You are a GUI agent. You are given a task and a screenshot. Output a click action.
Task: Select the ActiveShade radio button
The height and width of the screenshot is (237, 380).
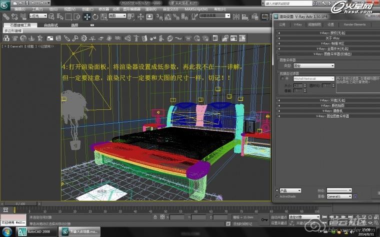click(276, 197)
